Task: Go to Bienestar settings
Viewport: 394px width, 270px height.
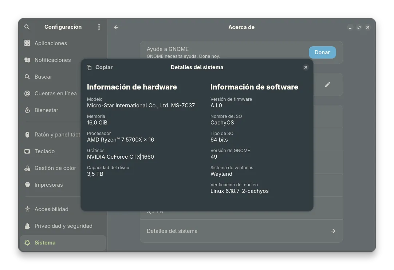Action: (x=46, y=110)
